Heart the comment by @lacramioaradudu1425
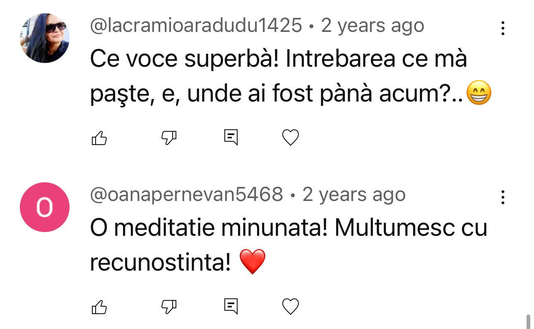The width and height of the screenshot is (534, 329). [290, 138]
